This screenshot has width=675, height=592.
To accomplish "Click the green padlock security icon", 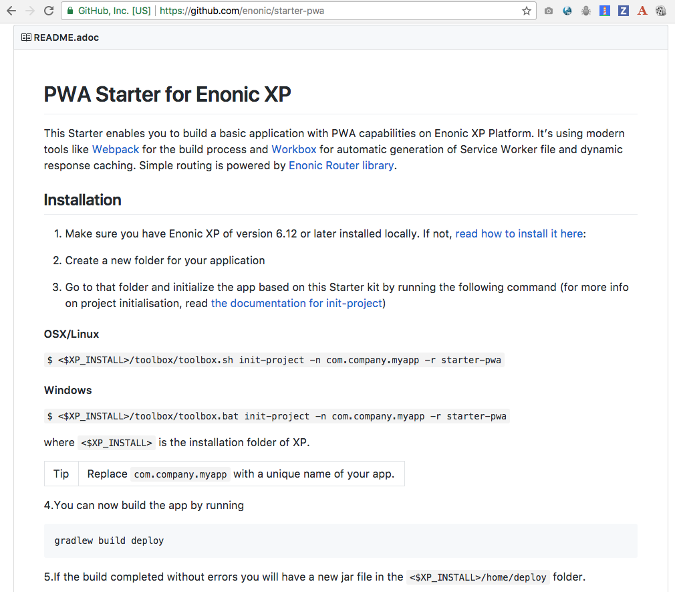I will (70, 11).
